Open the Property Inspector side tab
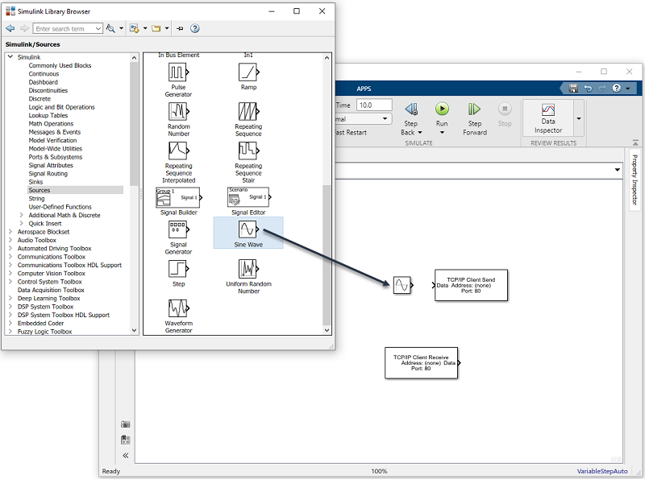Viewport: 645px width, 479px height. [x=635, y=180]
